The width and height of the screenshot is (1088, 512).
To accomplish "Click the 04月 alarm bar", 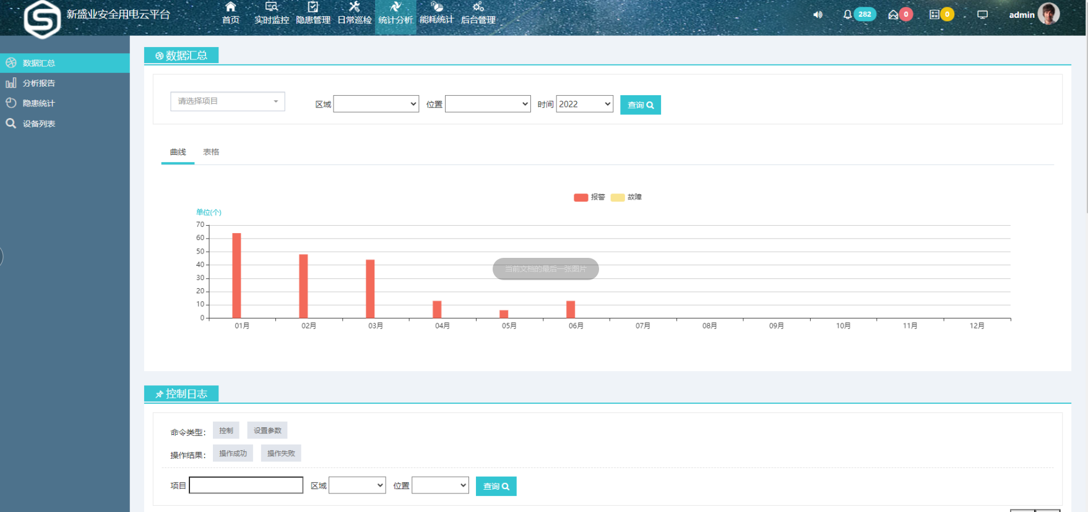I will point(437,309).
